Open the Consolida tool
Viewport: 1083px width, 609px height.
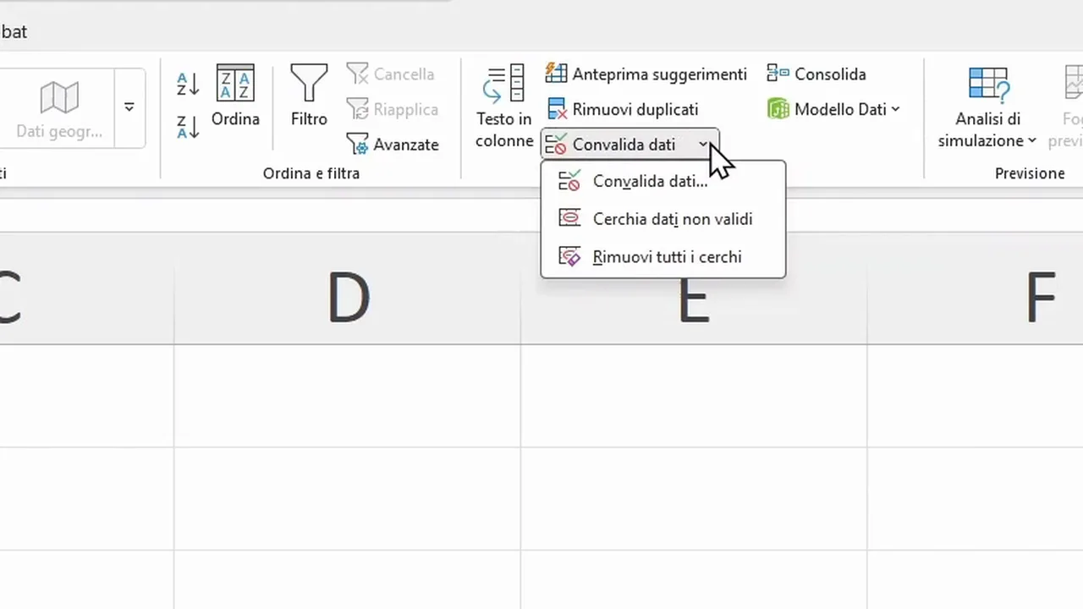click(816, 74)
